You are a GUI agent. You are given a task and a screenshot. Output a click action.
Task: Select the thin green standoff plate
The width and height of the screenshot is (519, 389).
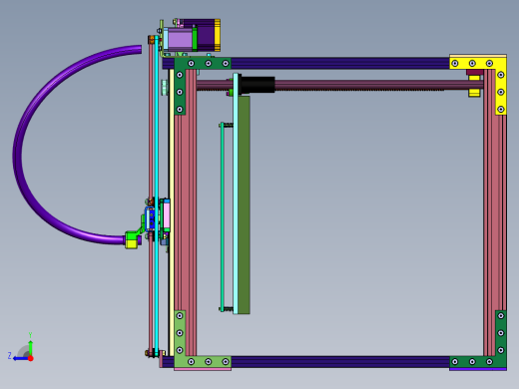[x=222, y=216]
